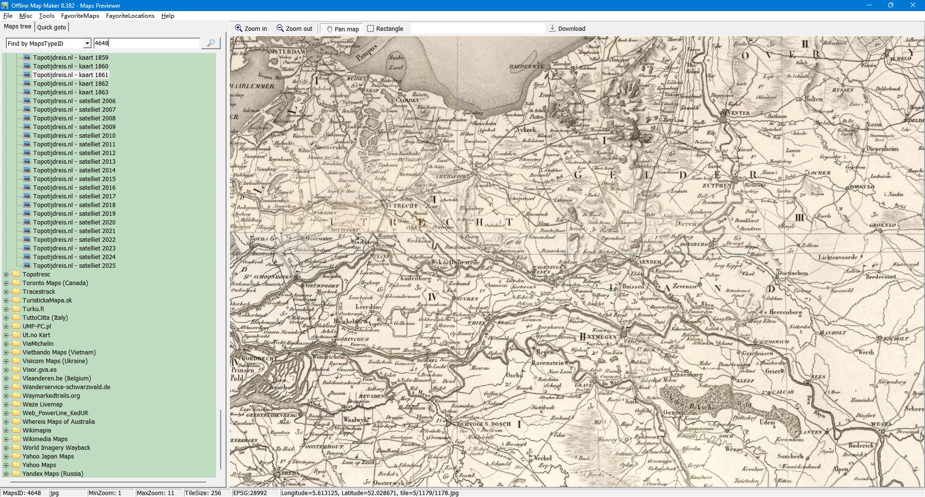Click the Wikimapia folder icon
Viewport: 925px width, 497px height.
(16, 431)
